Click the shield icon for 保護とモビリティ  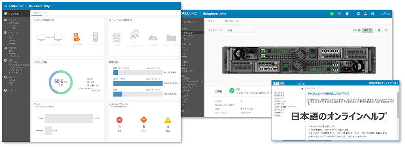click(5, 61)
